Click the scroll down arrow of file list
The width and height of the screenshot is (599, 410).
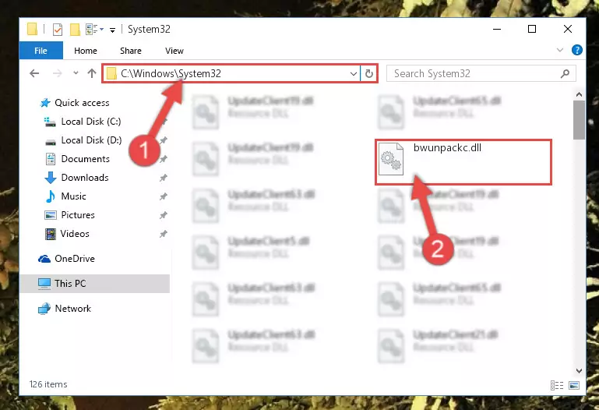pyautogui.click(x=579, y=371)
